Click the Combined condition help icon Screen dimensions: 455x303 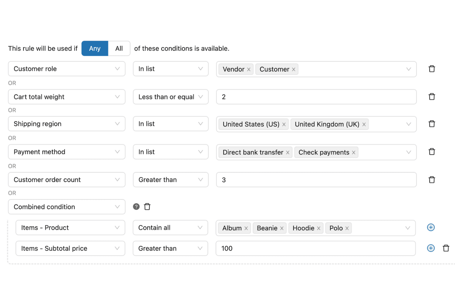136,207
